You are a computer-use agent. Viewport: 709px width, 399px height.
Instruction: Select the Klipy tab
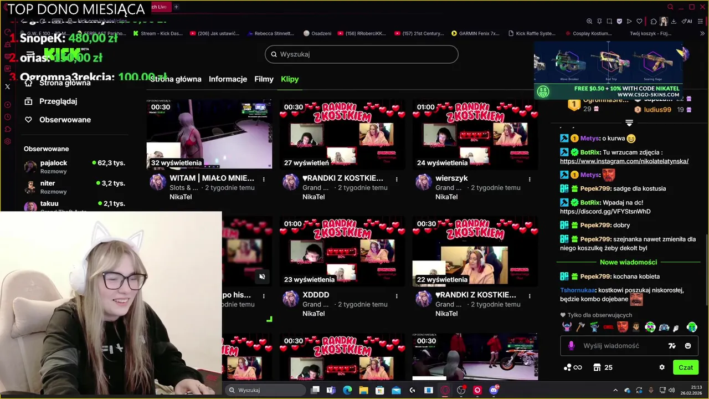(290, 79)
